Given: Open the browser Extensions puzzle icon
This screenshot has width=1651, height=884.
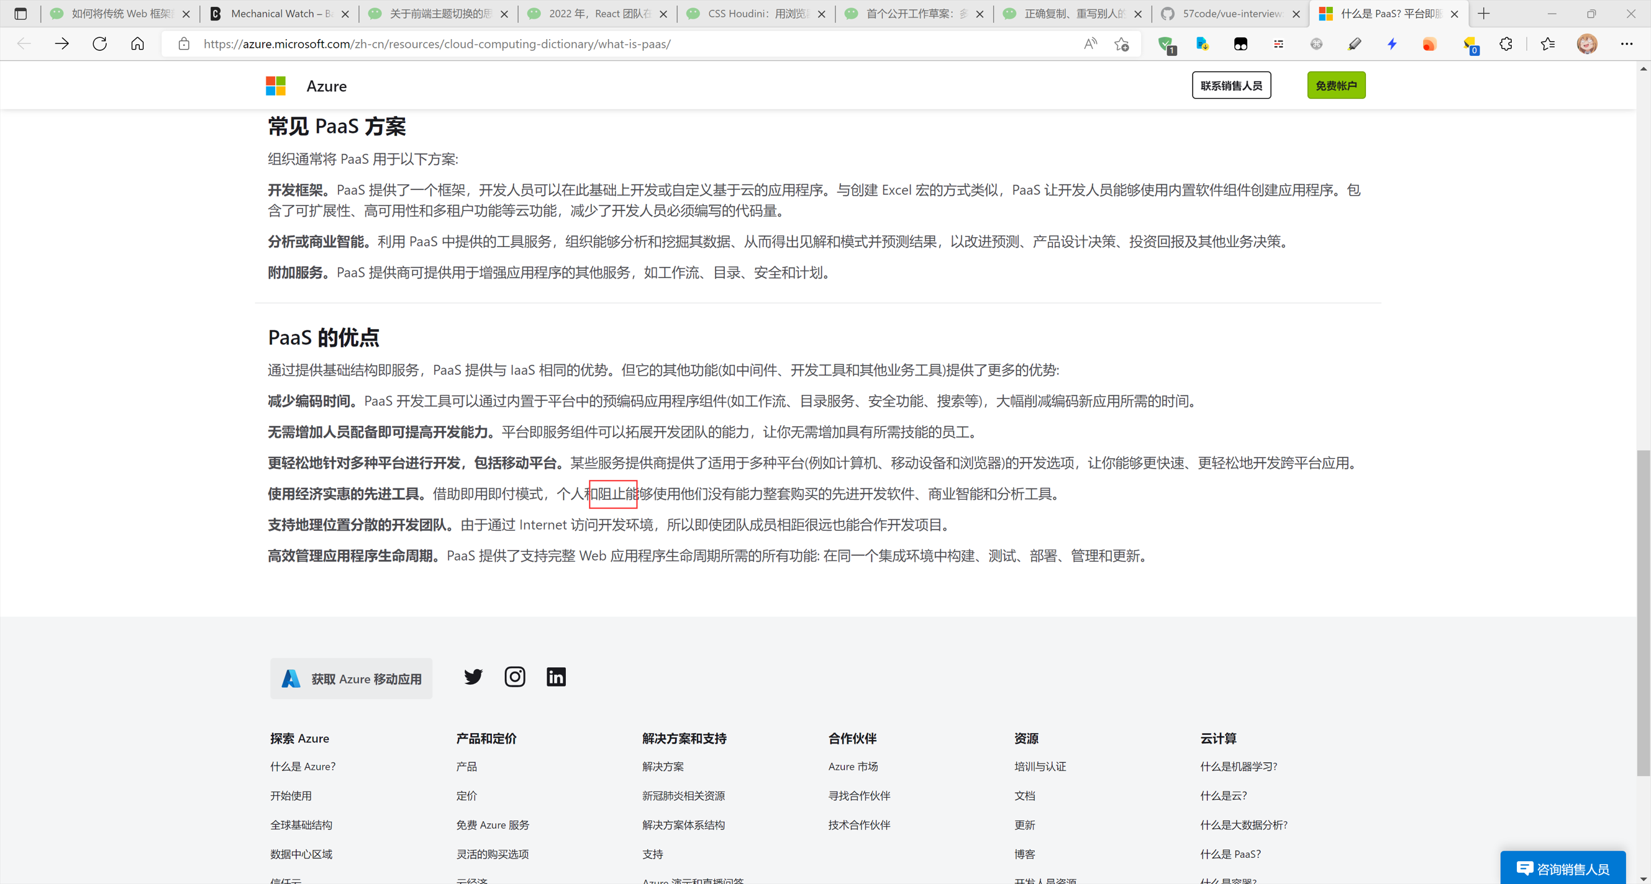Looking at the screenshot, I should point(1506,44).
